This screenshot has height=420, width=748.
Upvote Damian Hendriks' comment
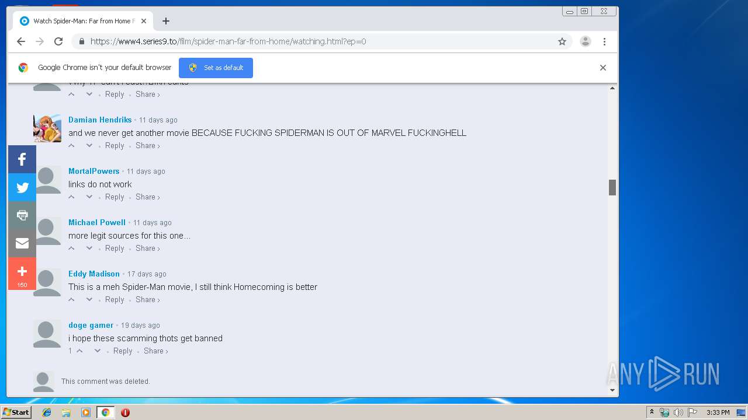click(72, 145)
